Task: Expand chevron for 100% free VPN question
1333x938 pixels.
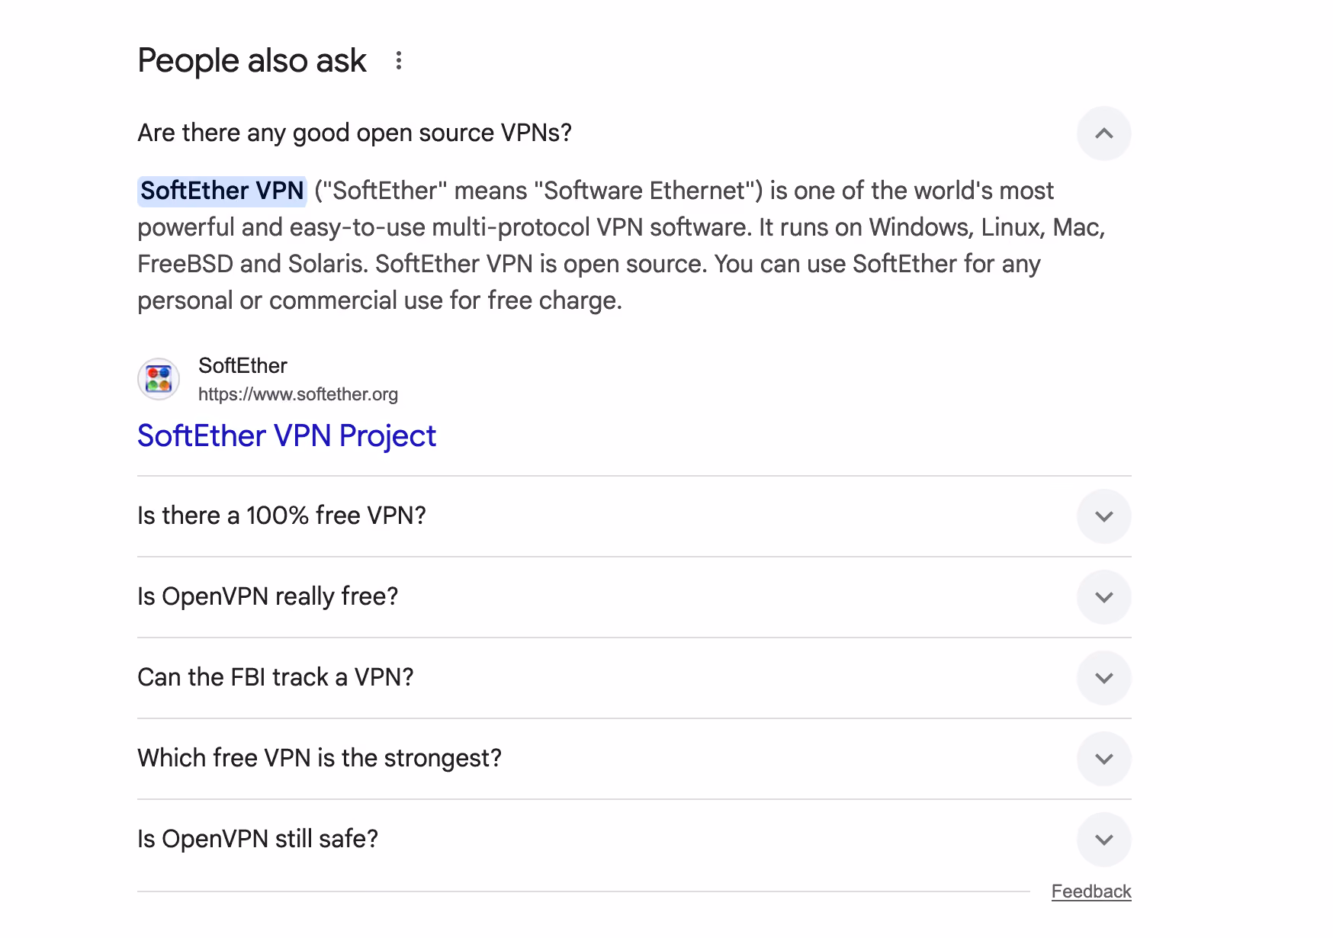Action: tap(1103, 516)
